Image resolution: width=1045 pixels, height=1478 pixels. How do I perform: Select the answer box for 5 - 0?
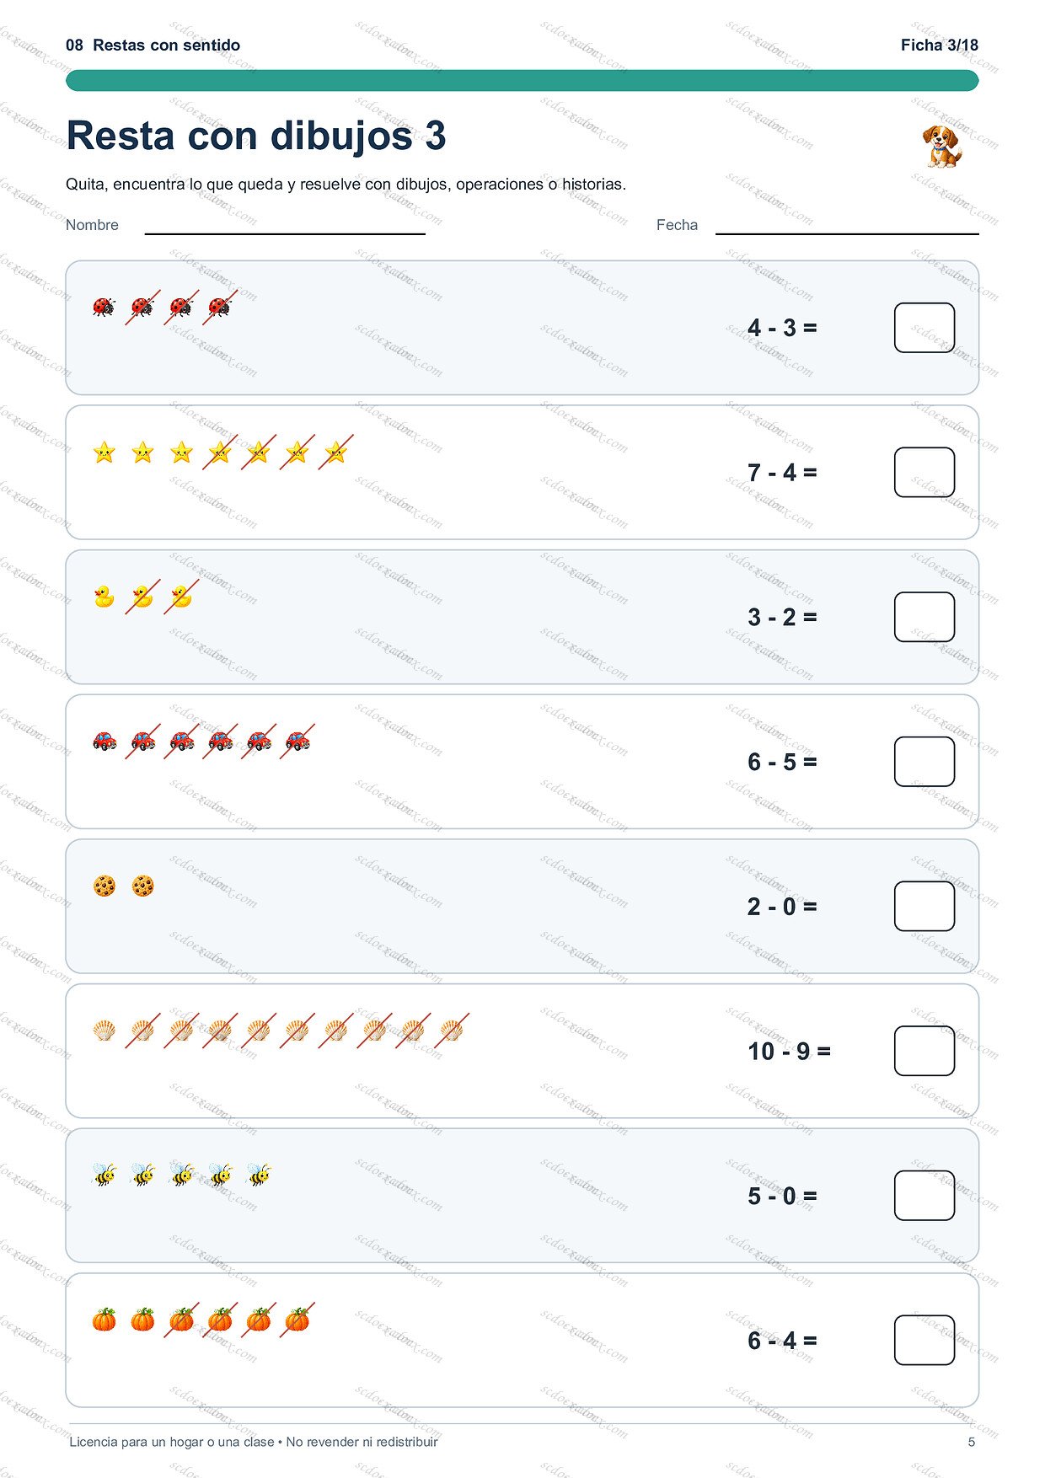click(x=924, y=1196)
